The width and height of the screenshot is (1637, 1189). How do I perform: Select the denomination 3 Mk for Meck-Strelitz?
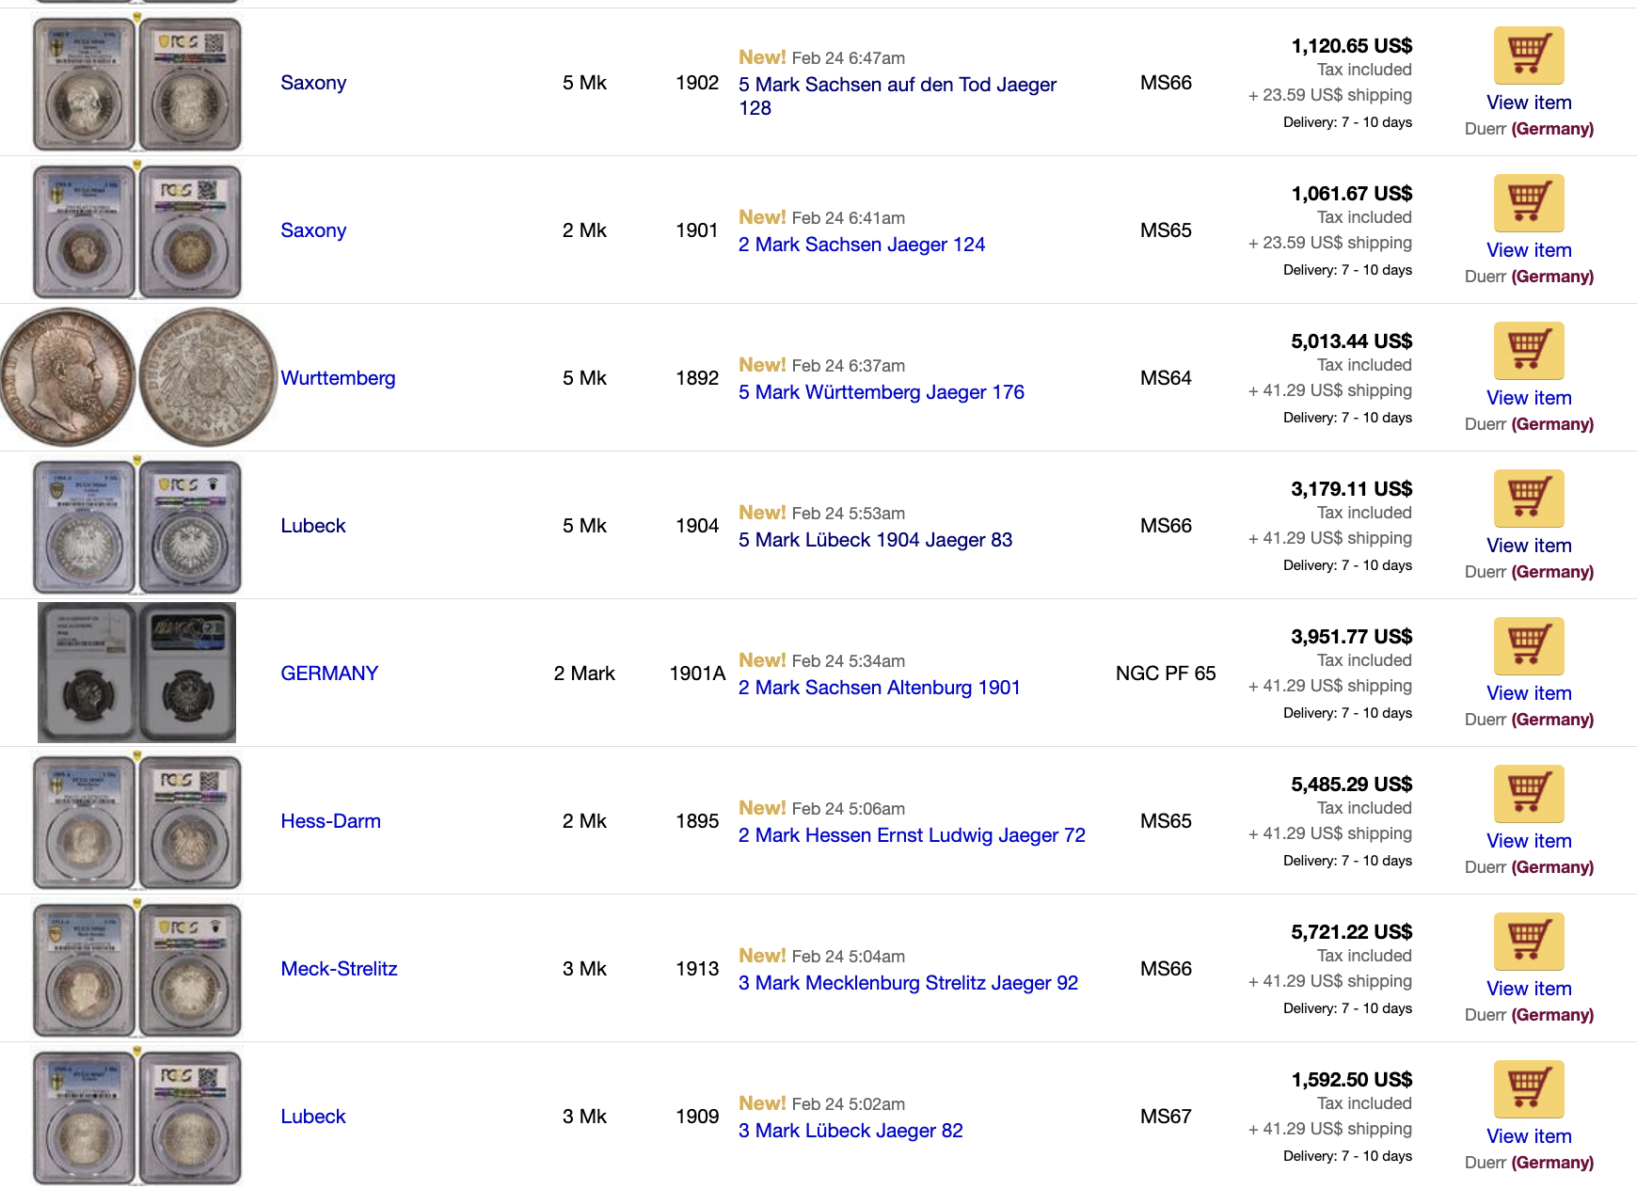(584, 969)
